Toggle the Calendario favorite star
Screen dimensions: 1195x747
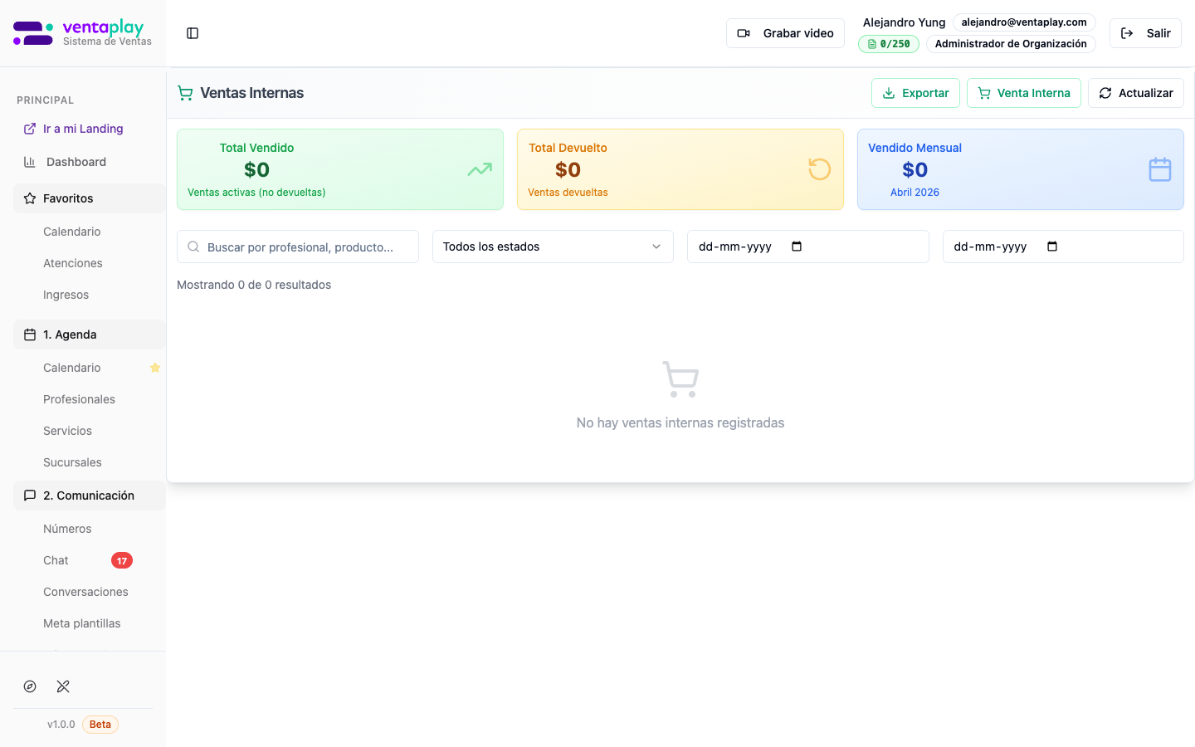(155, 368)
